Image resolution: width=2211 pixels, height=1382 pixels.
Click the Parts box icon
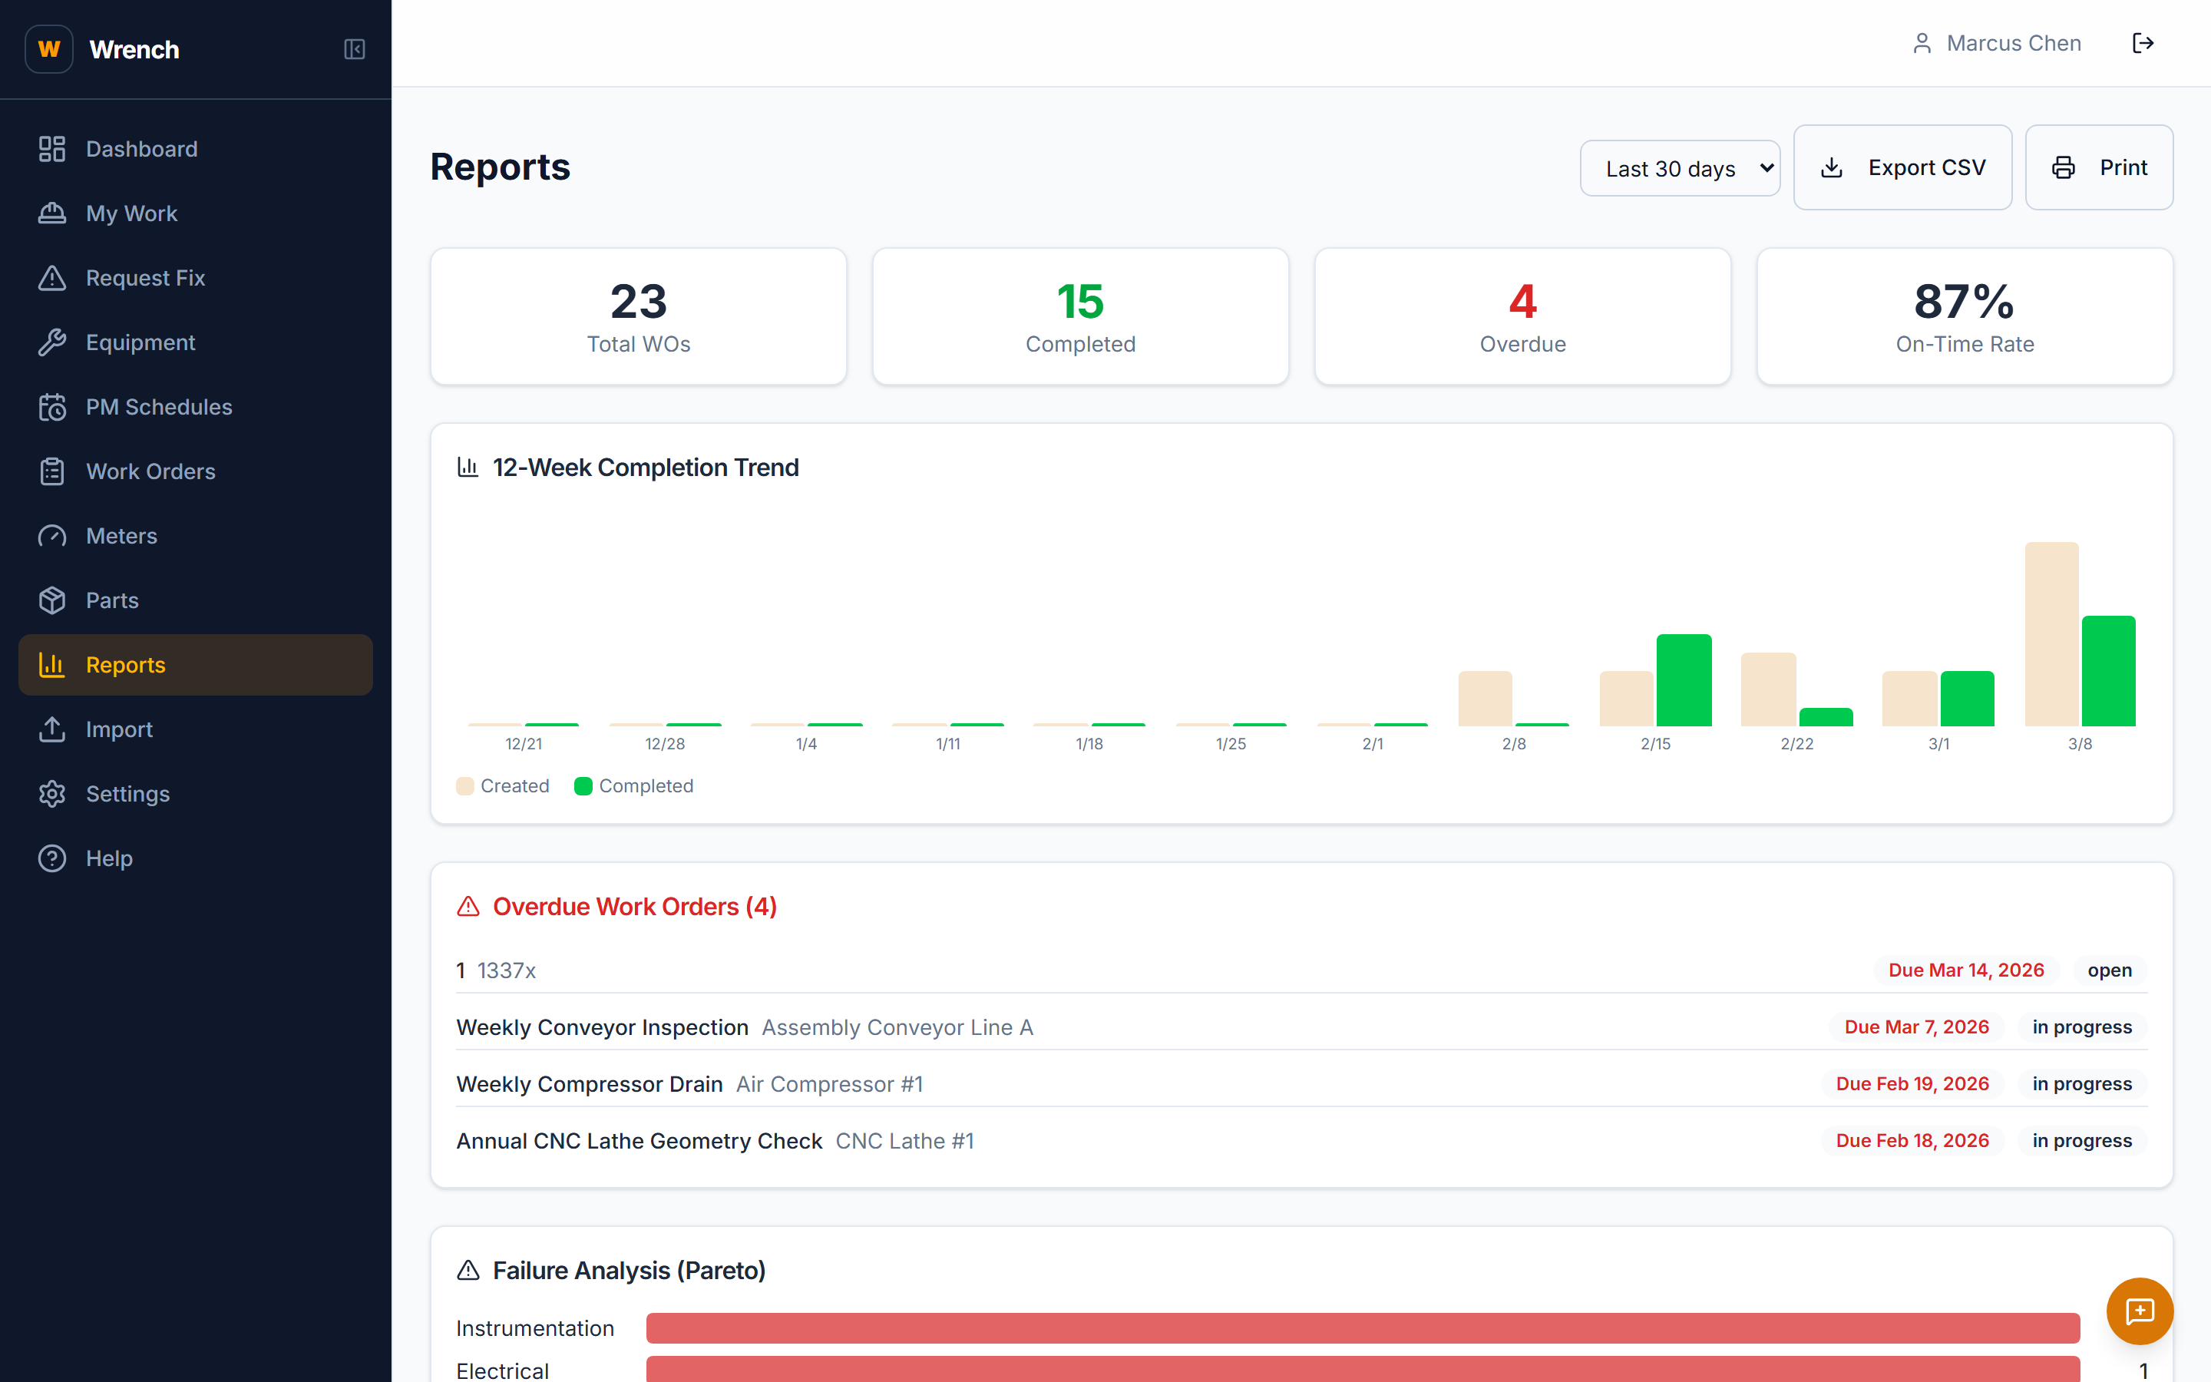point(52,600)
